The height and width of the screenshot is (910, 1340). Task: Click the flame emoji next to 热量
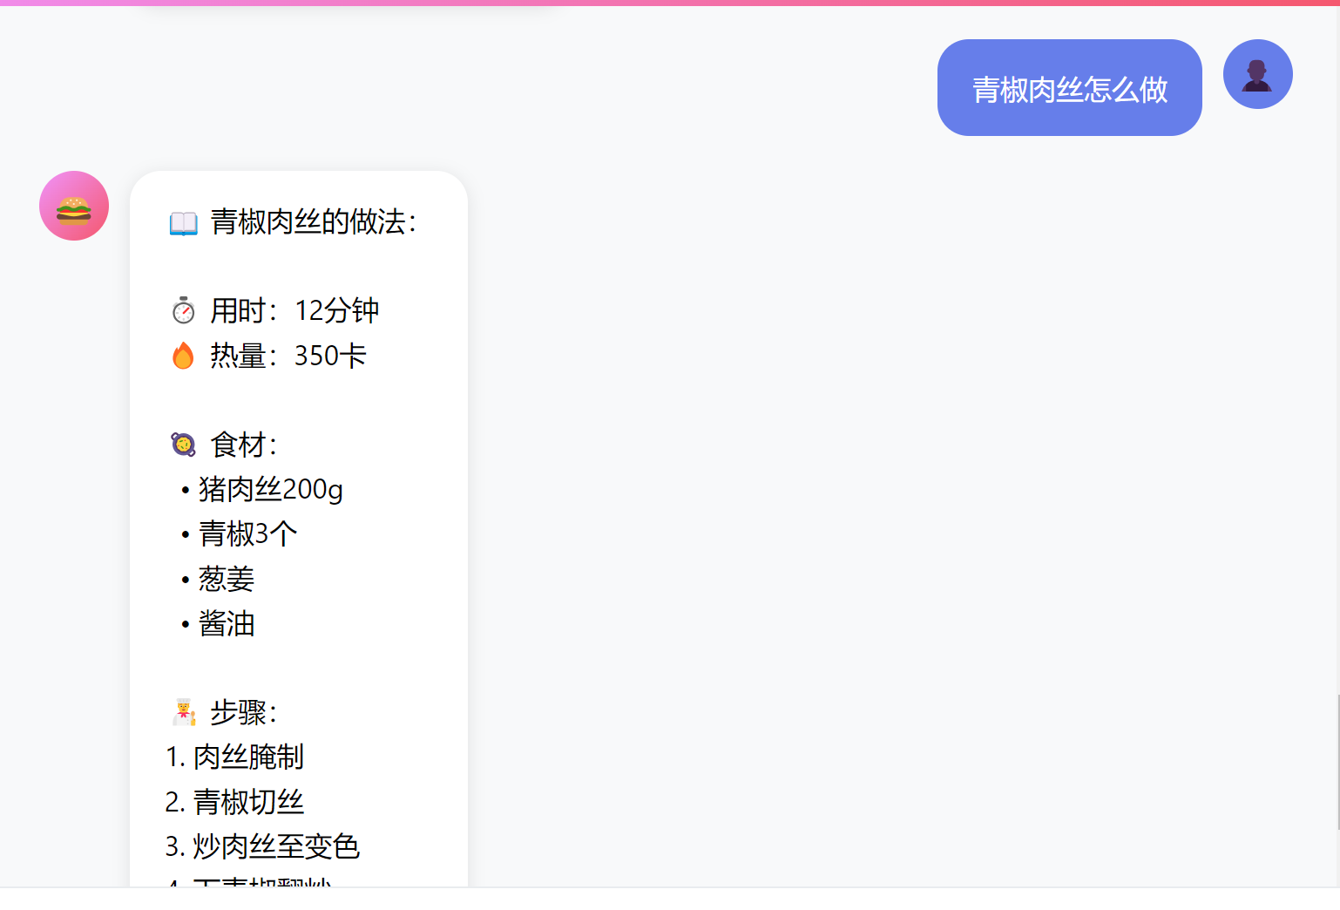pyautogui.click(x=183, y=356)
